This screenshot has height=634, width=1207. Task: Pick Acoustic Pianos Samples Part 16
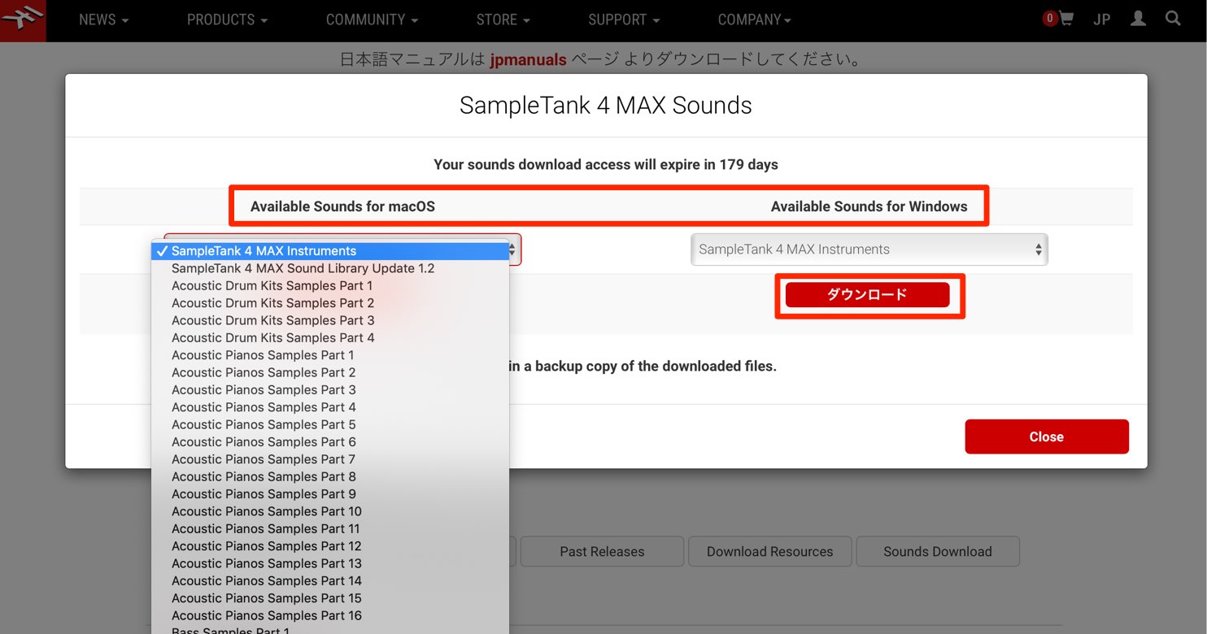coord(330,615)
